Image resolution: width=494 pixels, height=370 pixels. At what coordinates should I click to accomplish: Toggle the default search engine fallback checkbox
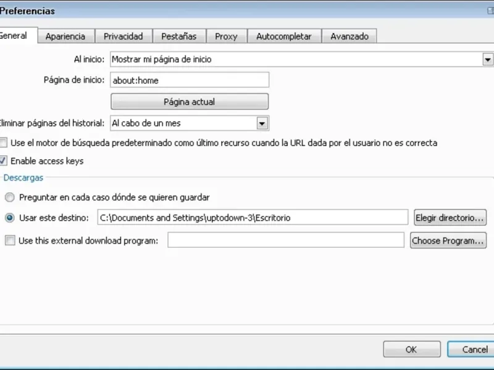[3, 143]
